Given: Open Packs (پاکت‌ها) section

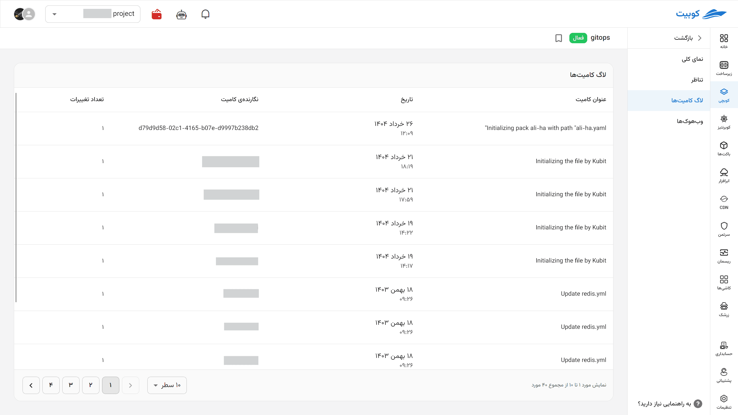Looking at the screenshot, I should coord(724,148).
